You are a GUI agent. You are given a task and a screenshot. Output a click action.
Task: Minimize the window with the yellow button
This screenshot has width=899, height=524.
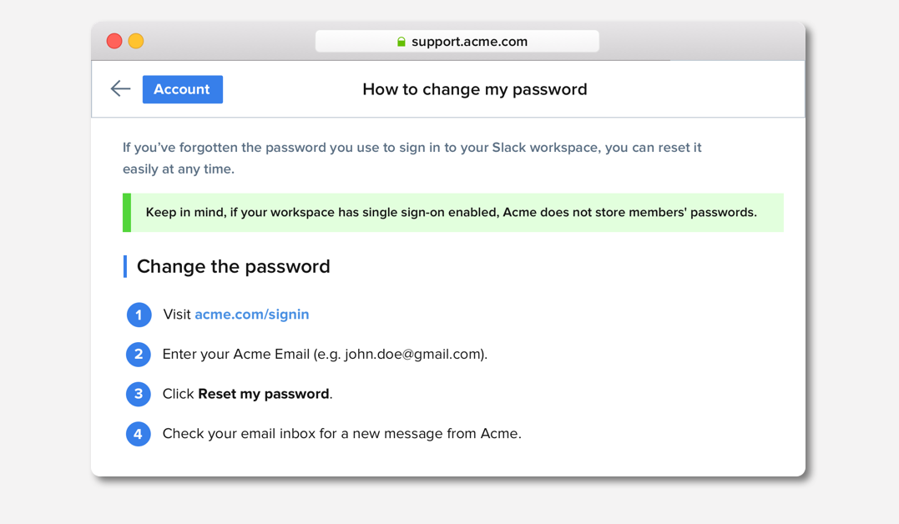[136, 41]
